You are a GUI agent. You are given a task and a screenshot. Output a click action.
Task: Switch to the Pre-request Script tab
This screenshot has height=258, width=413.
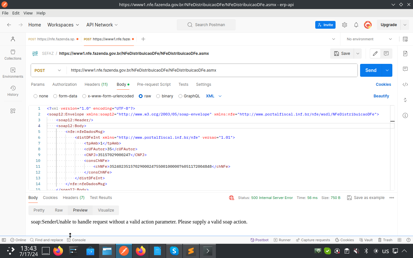[154, 84]
